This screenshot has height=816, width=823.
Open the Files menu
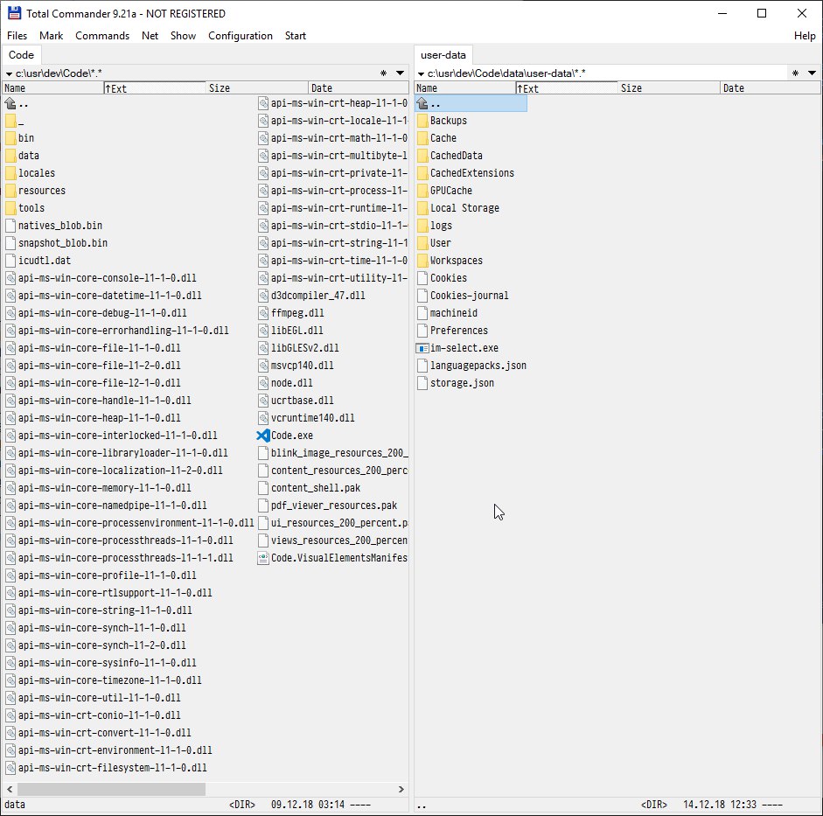pos(17,36)
